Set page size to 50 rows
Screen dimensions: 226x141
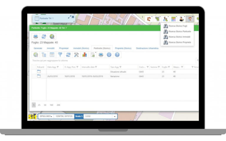coord(45,105)
